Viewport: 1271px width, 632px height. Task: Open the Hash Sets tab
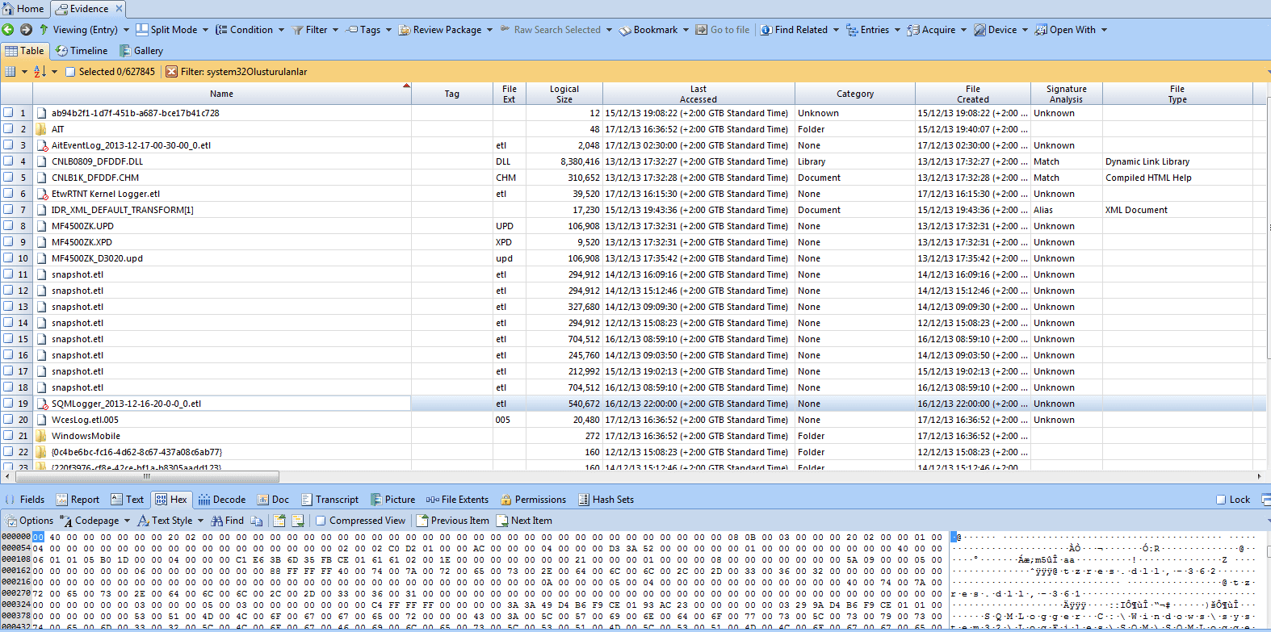pos(606,500)
